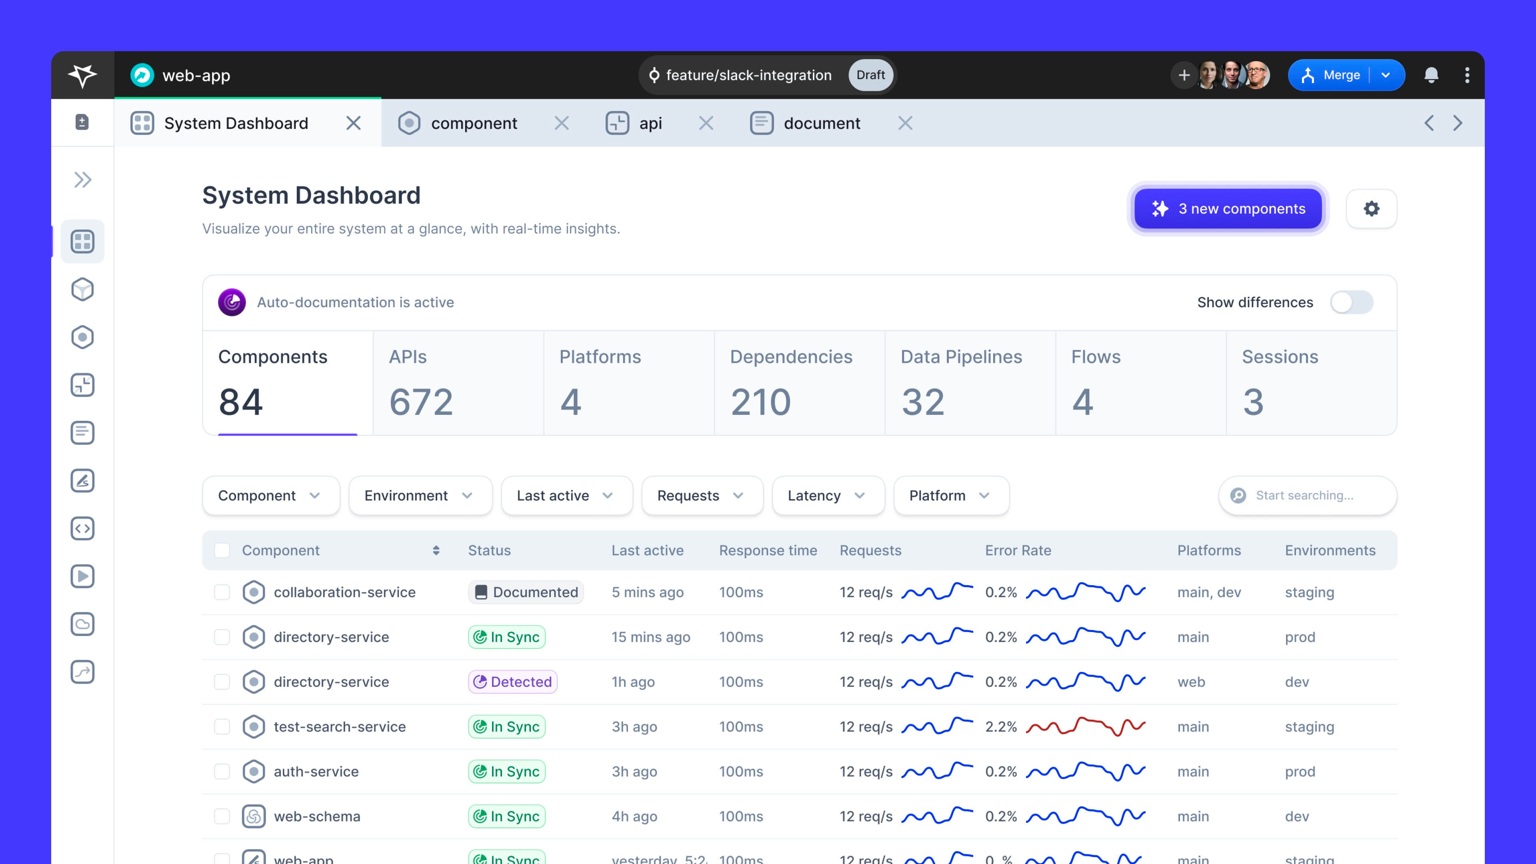Click the test-search-service hexagon icon
Viewport: 1536px width, 864px height.
[x=254, y=726]
